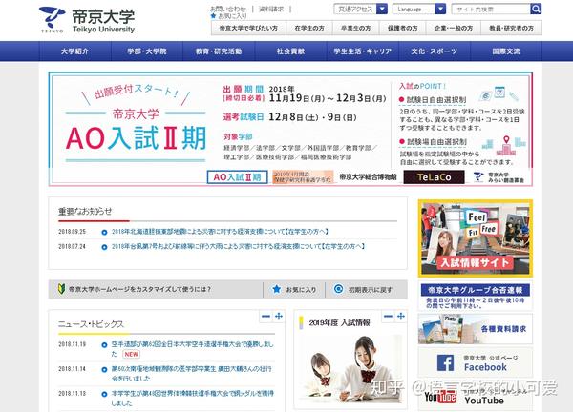Open 学部・大学院 main menu
The height and width of the screenshot is (412, 573).
pos(146,51)
